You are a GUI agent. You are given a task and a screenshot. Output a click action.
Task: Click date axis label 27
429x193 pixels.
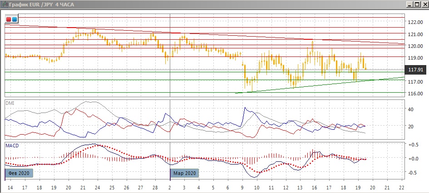[141, 188]
